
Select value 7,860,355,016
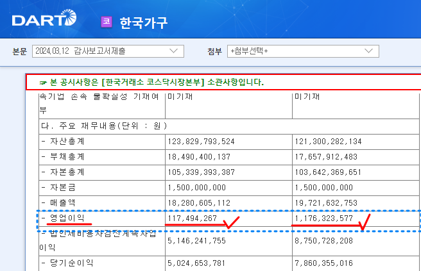(324, 263)
